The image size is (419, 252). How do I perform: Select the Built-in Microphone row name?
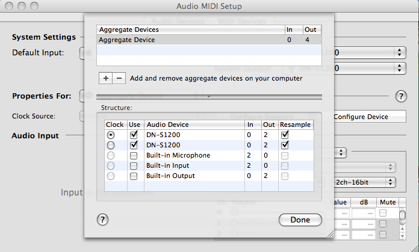(x=178, y=155)
